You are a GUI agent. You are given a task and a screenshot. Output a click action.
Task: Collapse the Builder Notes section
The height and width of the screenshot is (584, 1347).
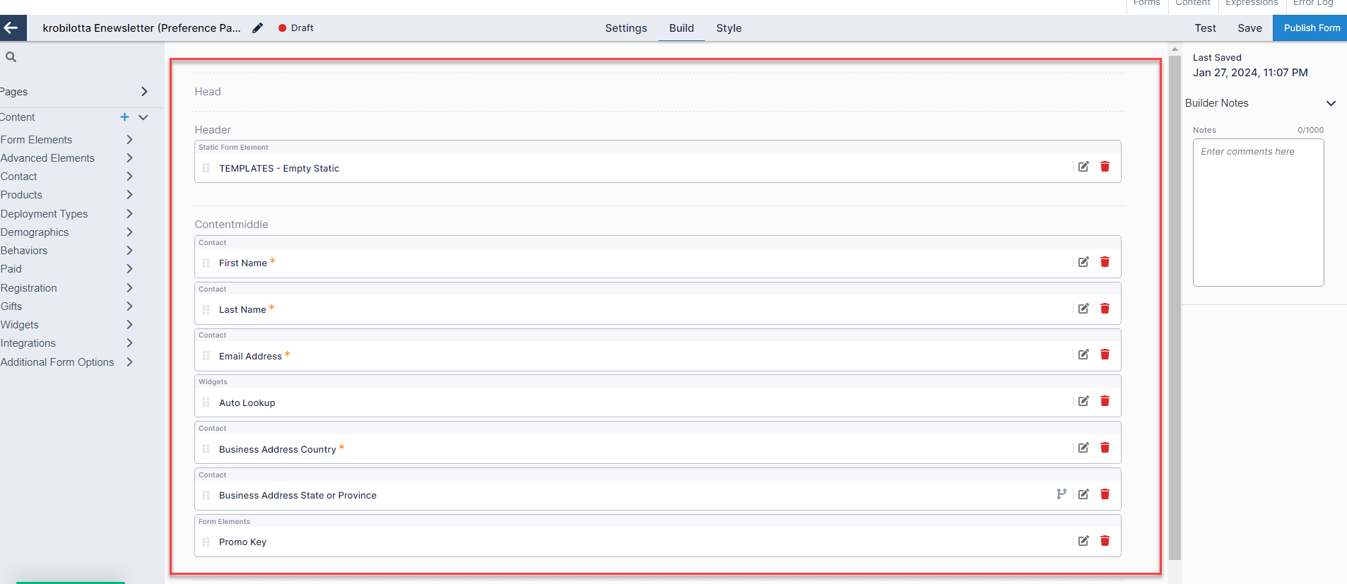pos(1330,103)
